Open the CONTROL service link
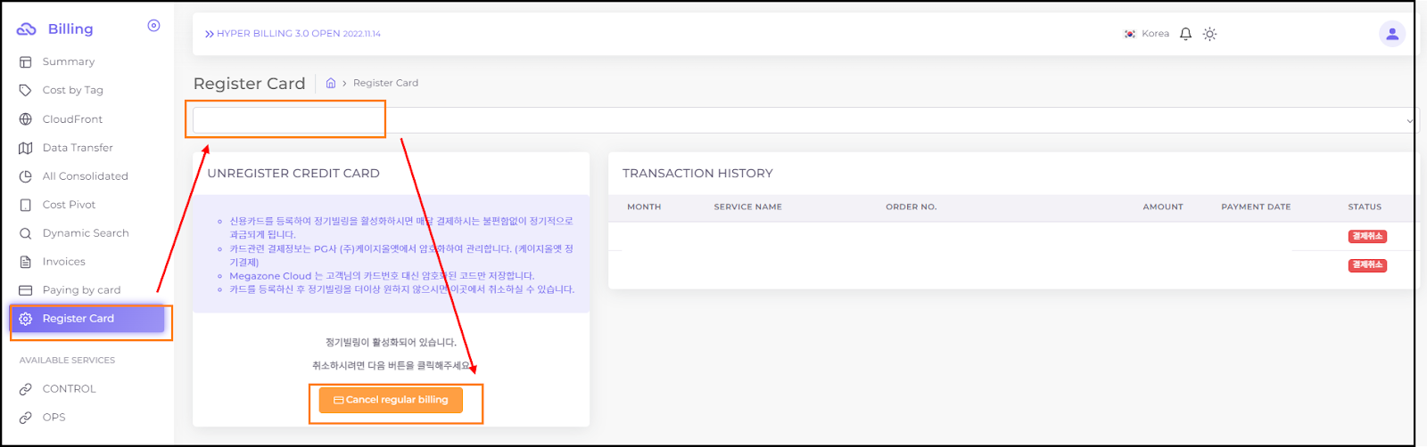 [69, 389]
